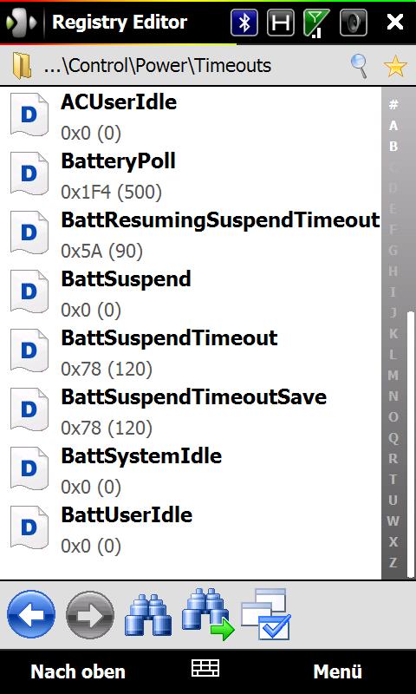Tap the signal strength antenna icon

point(316,23)
